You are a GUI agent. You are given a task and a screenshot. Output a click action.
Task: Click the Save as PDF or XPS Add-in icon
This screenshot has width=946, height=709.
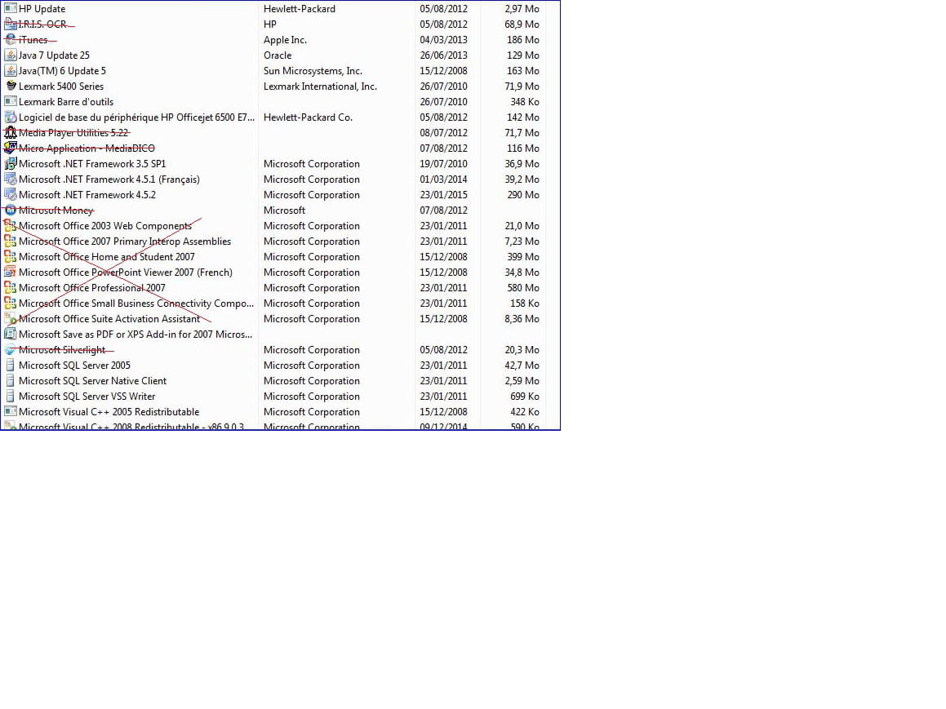[11, 334]
